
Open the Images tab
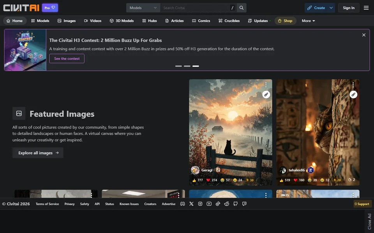tap(67, 21)
